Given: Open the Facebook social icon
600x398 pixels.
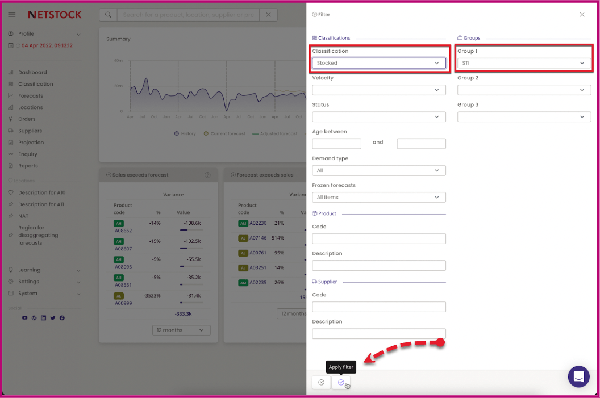Looking at the screenshot, I should point(62,318).
